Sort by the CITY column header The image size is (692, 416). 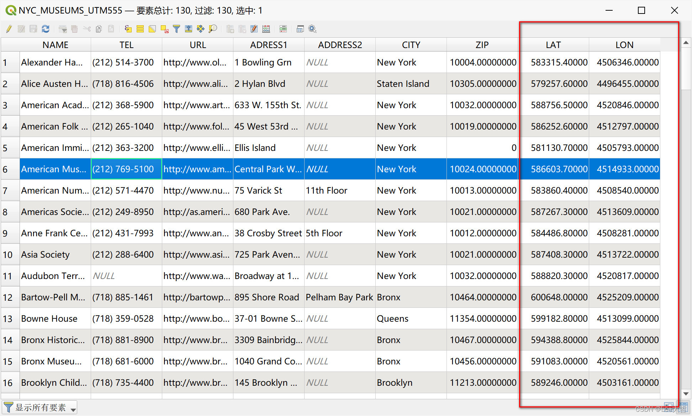pos(411,45)
